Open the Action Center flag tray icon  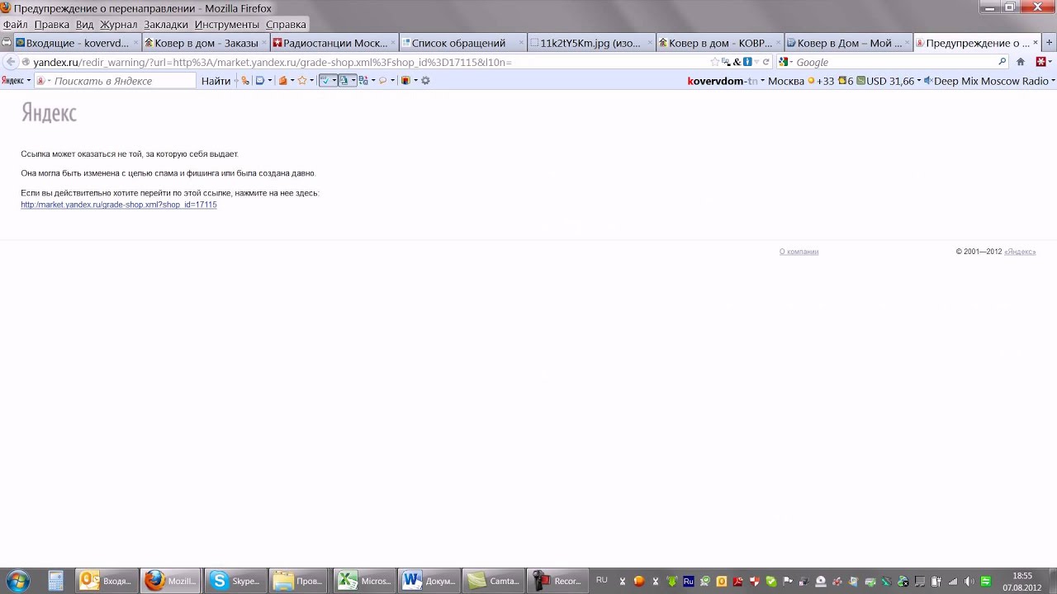[788, 582]
